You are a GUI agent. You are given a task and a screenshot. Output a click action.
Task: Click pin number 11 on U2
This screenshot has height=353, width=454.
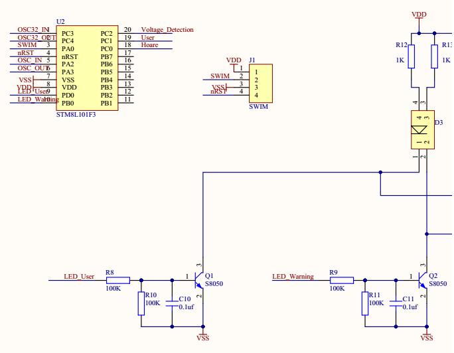[x=127, y=100]
